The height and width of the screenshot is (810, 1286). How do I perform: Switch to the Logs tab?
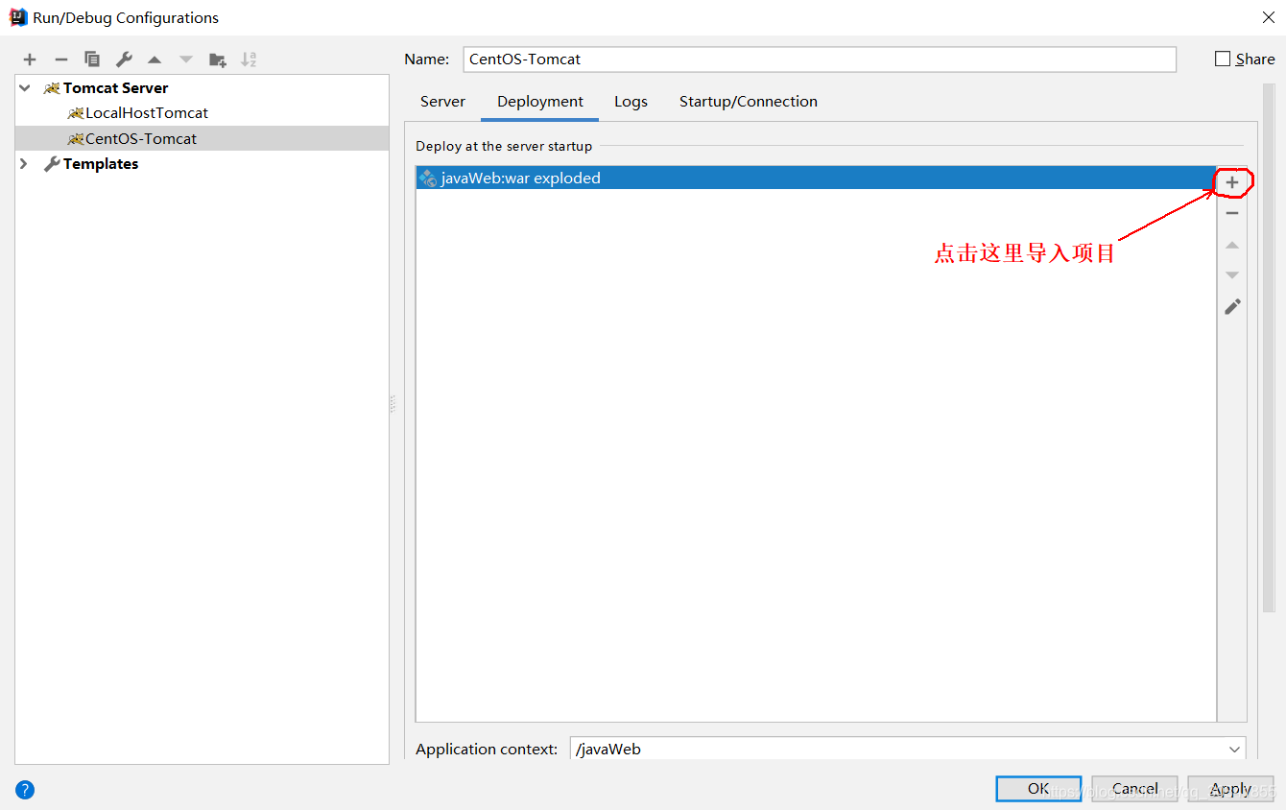tap(631, 101)
